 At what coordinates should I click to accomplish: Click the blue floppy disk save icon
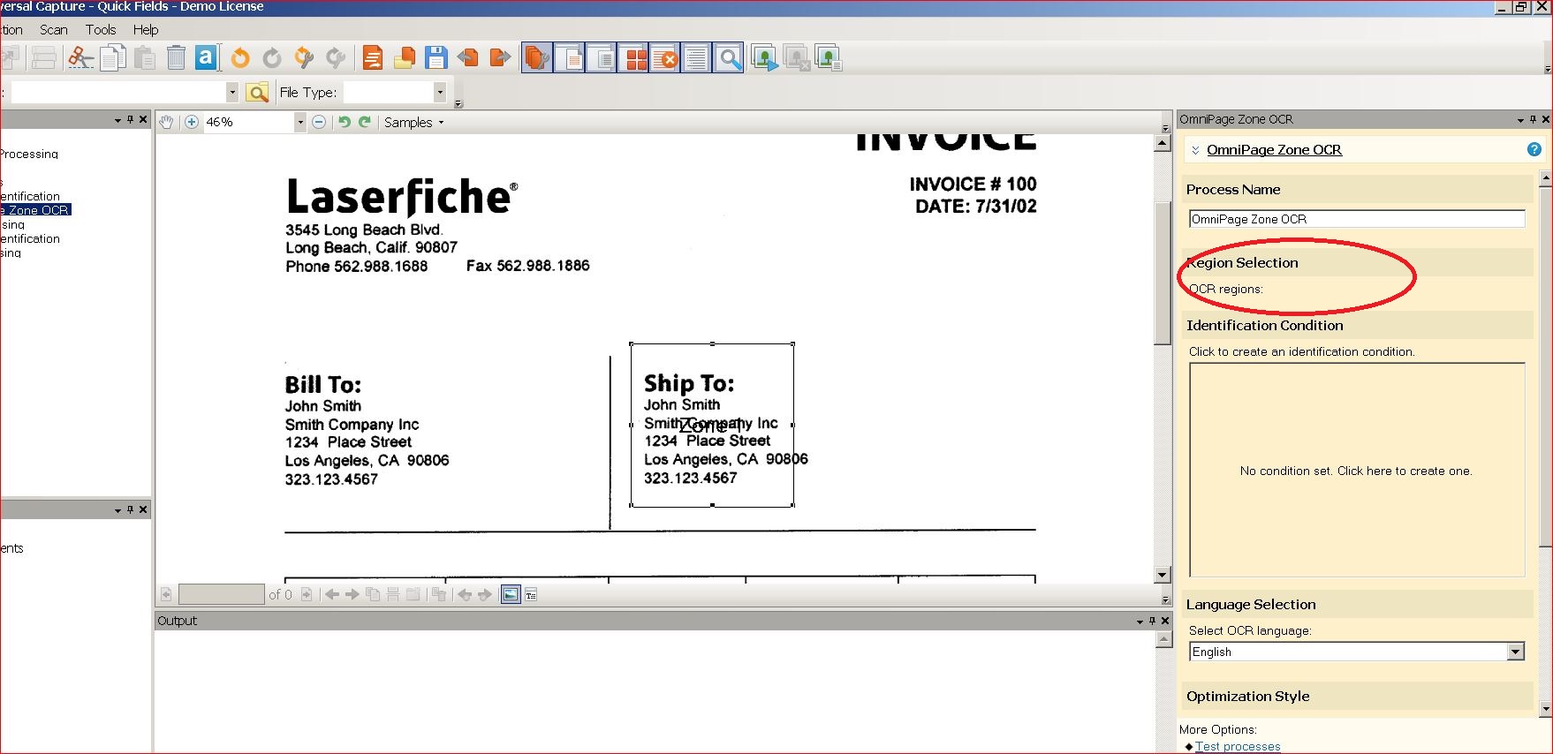coord(436,58)
